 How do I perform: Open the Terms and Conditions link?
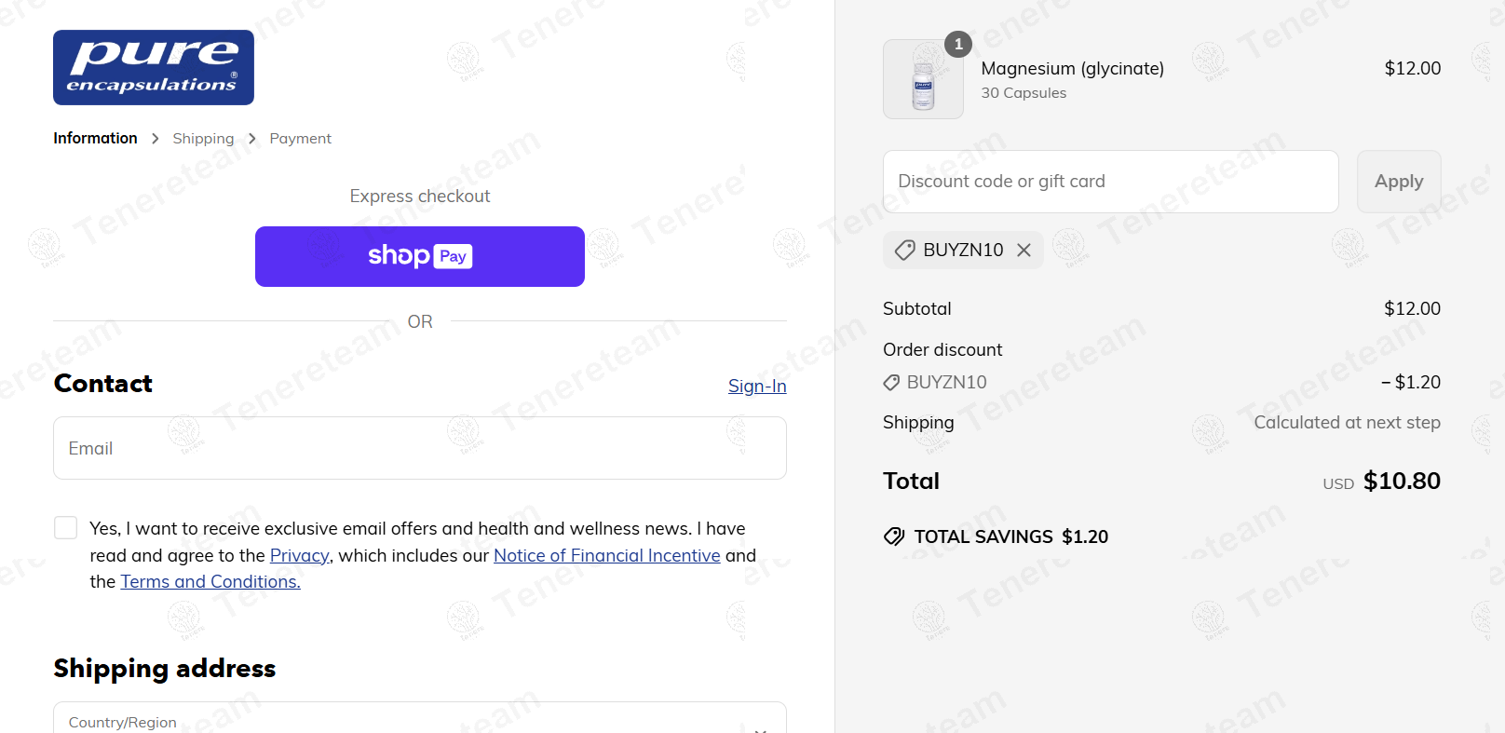pyautogui.click(x=210, y=582)
